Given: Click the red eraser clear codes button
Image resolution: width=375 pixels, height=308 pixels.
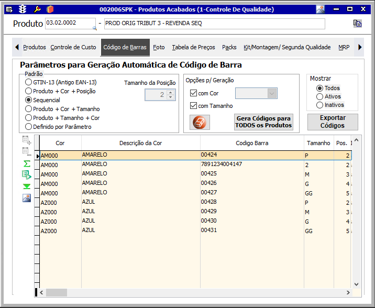Looking at the screenshot, I should 200,123.
